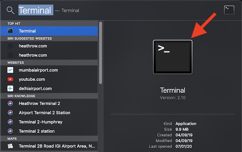Screen dimensions: 242x152
Task: Click the results list scrollbar
Action: click(100, 53)
